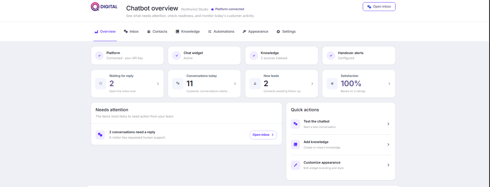This screenshot has width=490, height=187.
Task: Expand Satisfaction card chevron
Action: 390,84
